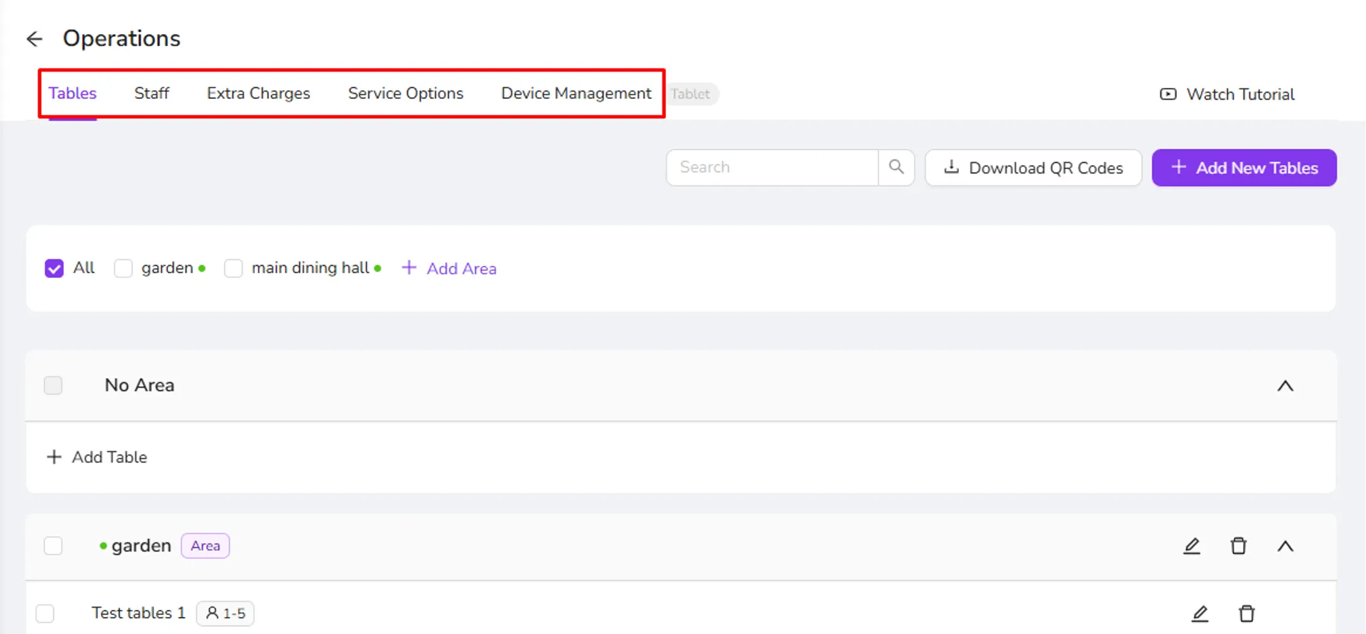
Task: Focus the Search input field
Action: coord(772,167)
